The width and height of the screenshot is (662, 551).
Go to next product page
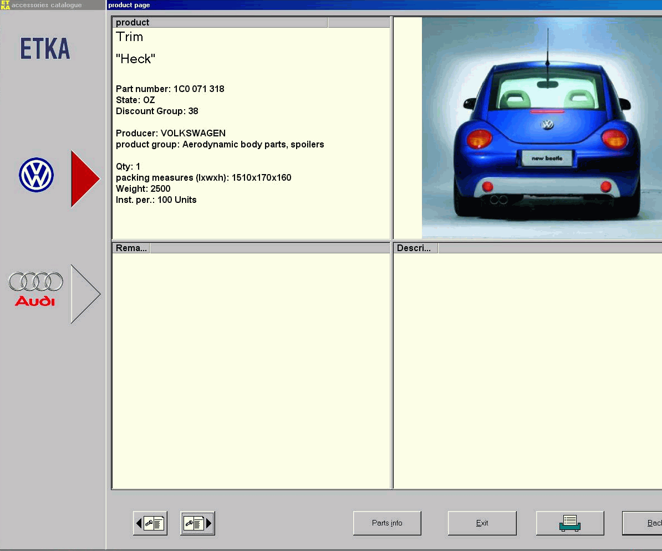pyautogui.click(x=197, y=523)
